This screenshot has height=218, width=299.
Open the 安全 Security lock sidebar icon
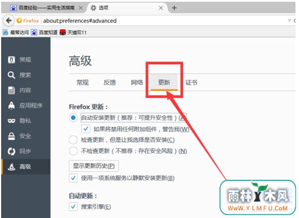11,136
